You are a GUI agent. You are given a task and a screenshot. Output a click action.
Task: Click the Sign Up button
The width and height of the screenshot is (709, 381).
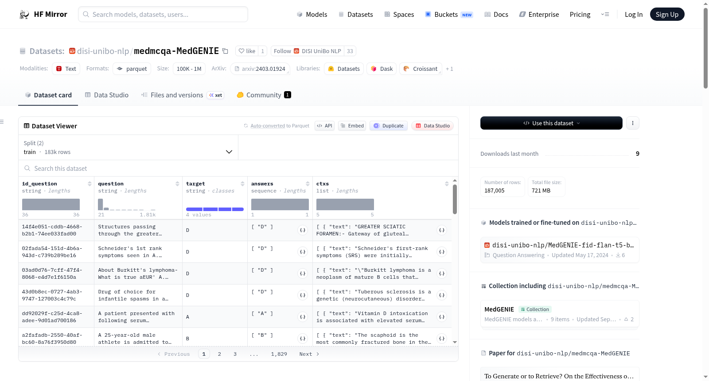pyautogui.click(x=667, y=14)
